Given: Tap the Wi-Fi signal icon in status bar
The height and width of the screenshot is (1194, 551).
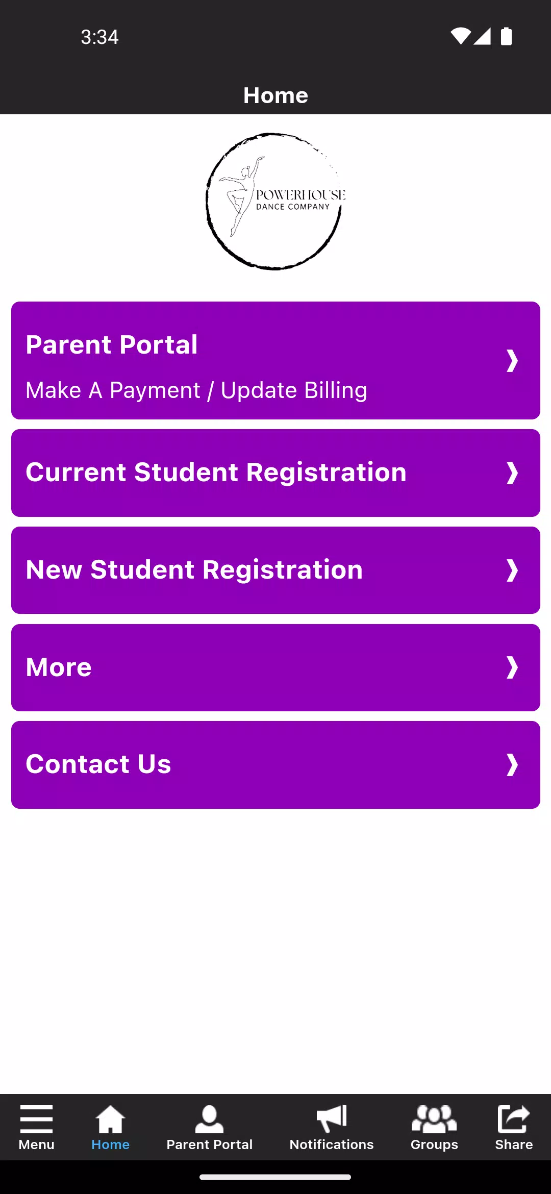Looking at the screenshot, I should [460, 37].
